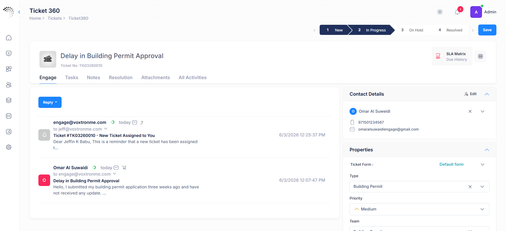Expand recipients of engage message to jeff@voxtronme.com
This screenshot has width=506, height=231.
coord(106,129)
